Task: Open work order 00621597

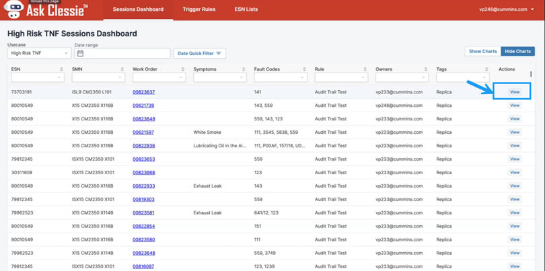Action: pos(143,132)
